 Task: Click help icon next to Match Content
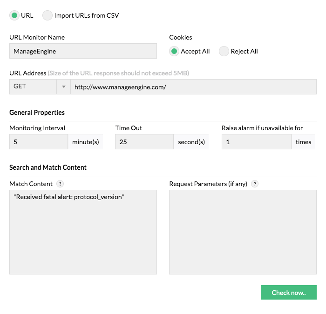pyautogui.click(x=60, y=184)
